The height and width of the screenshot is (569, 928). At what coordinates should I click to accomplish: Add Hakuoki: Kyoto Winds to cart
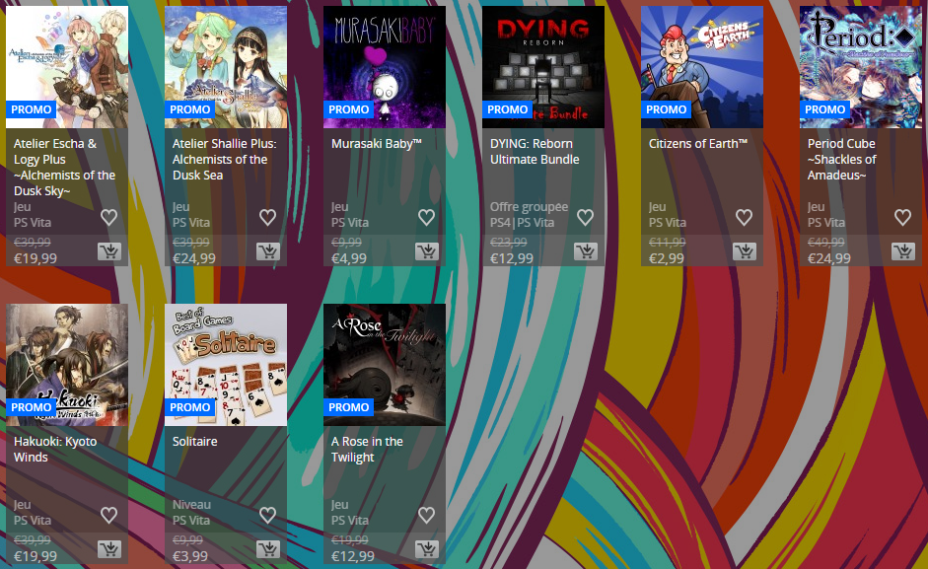click(108, 549)
